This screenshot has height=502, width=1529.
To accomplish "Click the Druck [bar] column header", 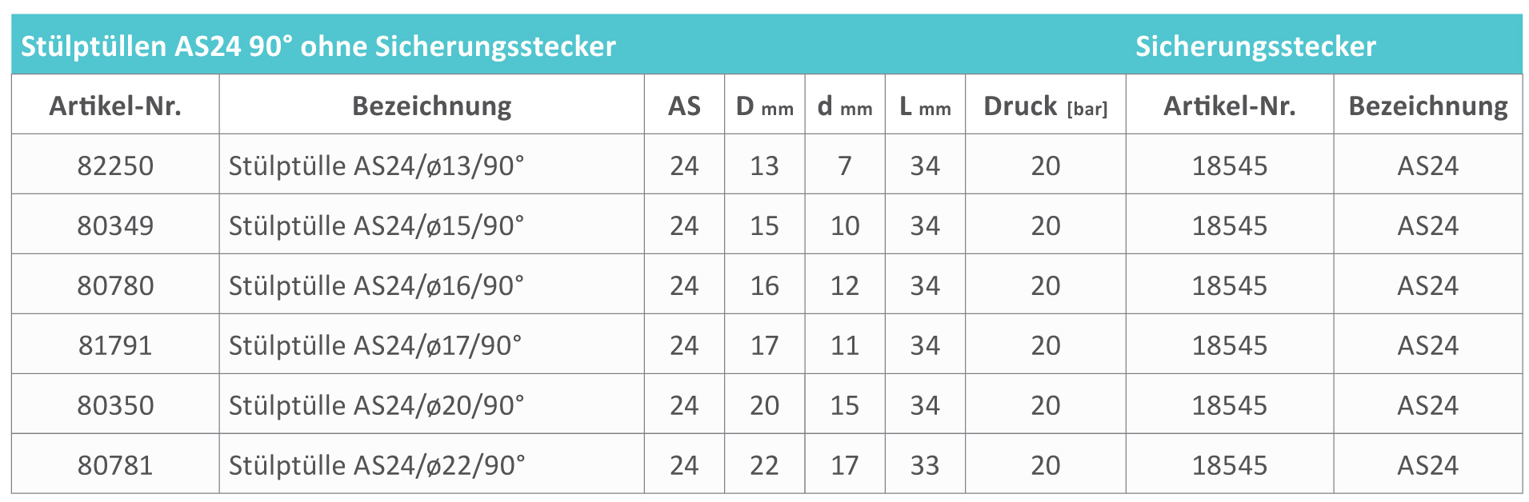I will (x=1045, y=106).
